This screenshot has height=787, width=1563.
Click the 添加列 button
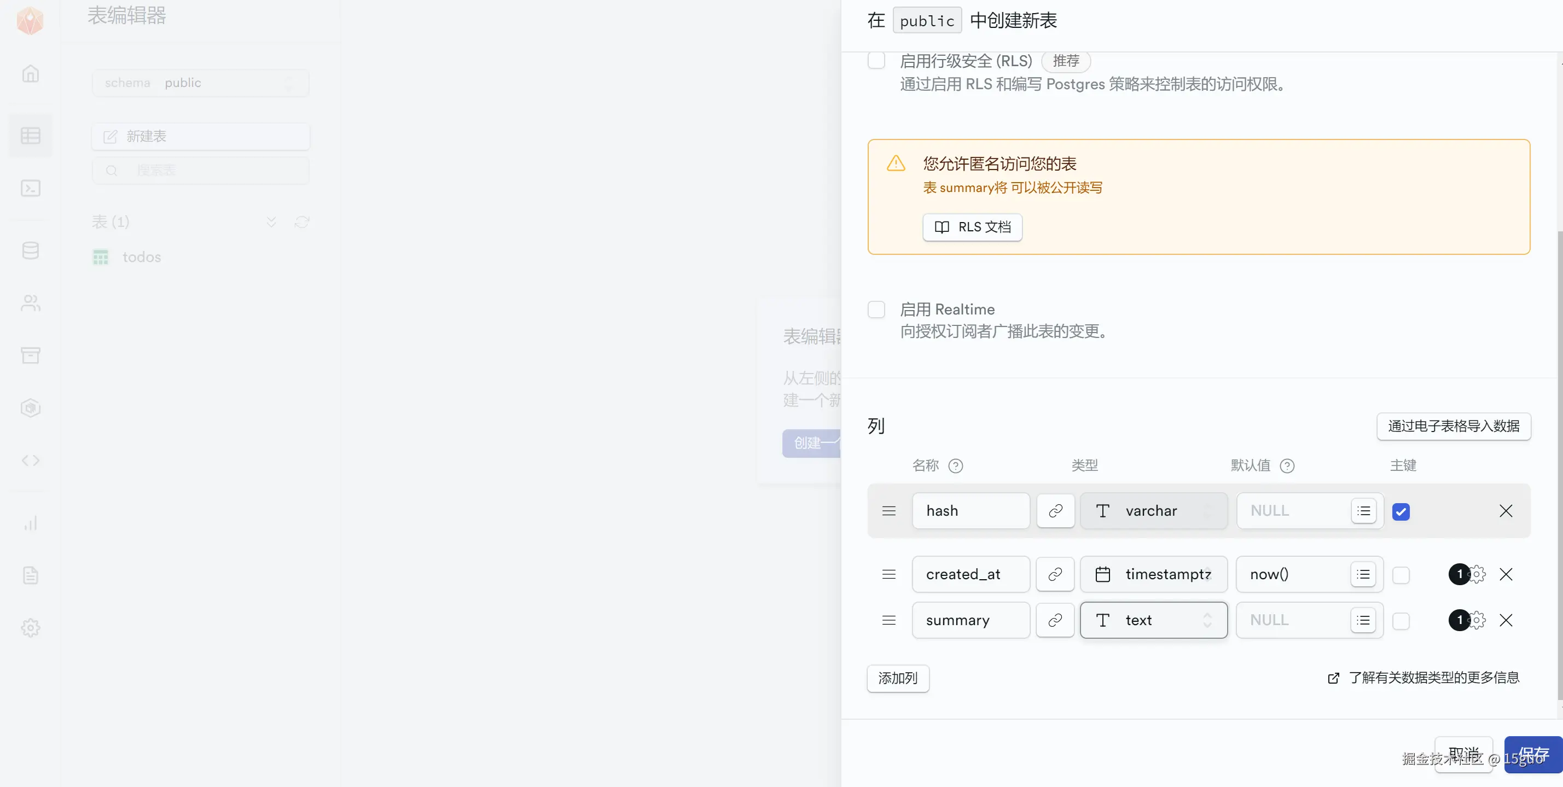pos(897,678)
